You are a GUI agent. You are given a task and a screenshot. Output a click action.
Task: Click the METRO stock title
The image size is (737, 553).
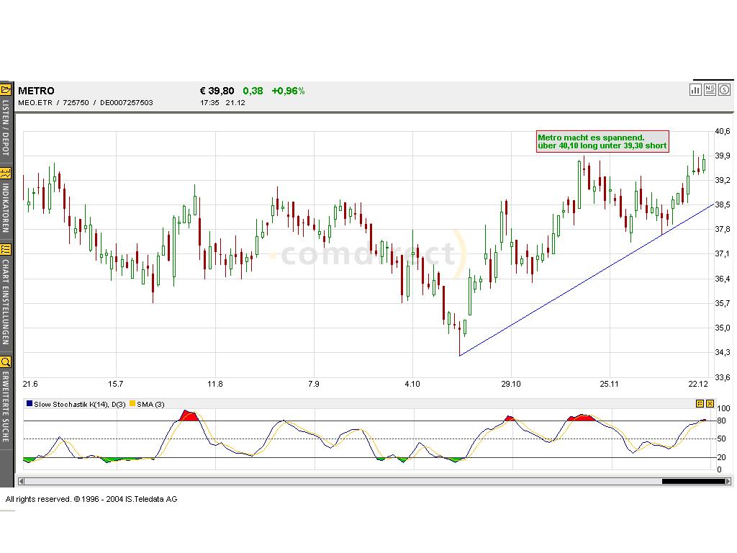coord(36,91)
